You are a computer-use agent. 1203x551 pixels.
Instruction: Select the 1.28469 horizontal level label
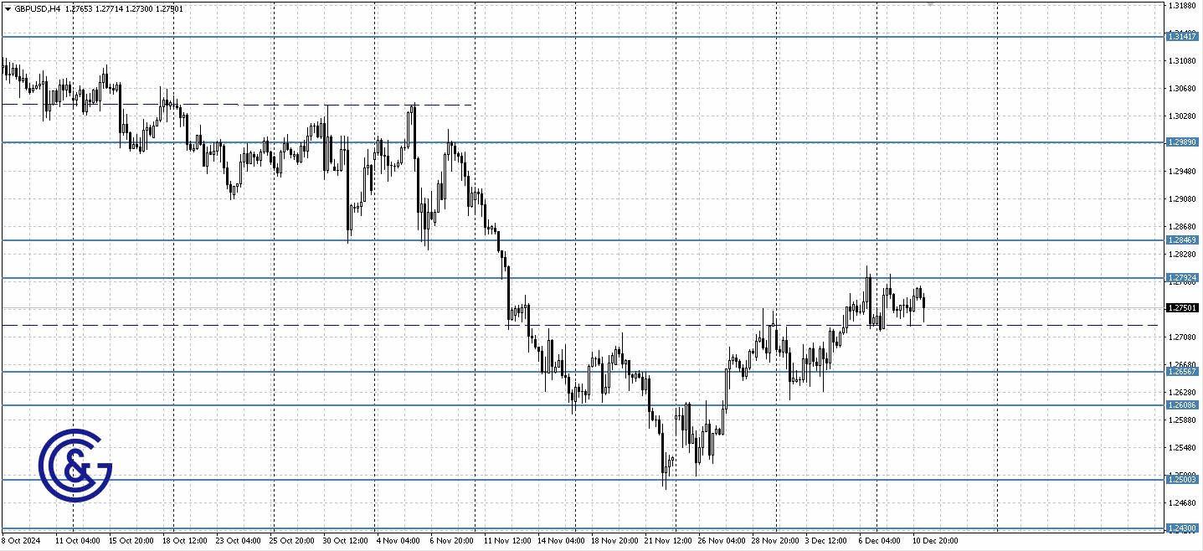pos(1183,239)
